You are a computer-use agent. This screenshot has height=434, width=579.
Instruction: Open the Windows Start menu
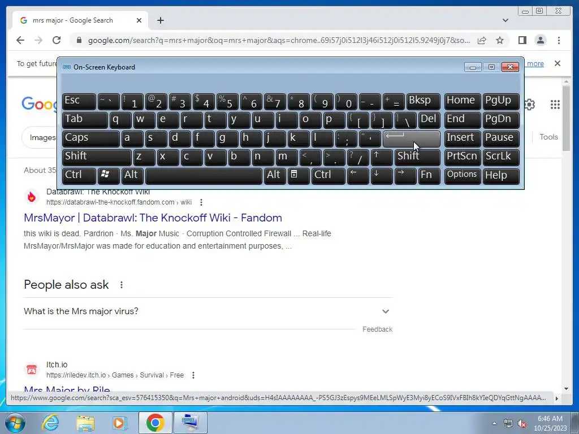[x=15, y=423]
